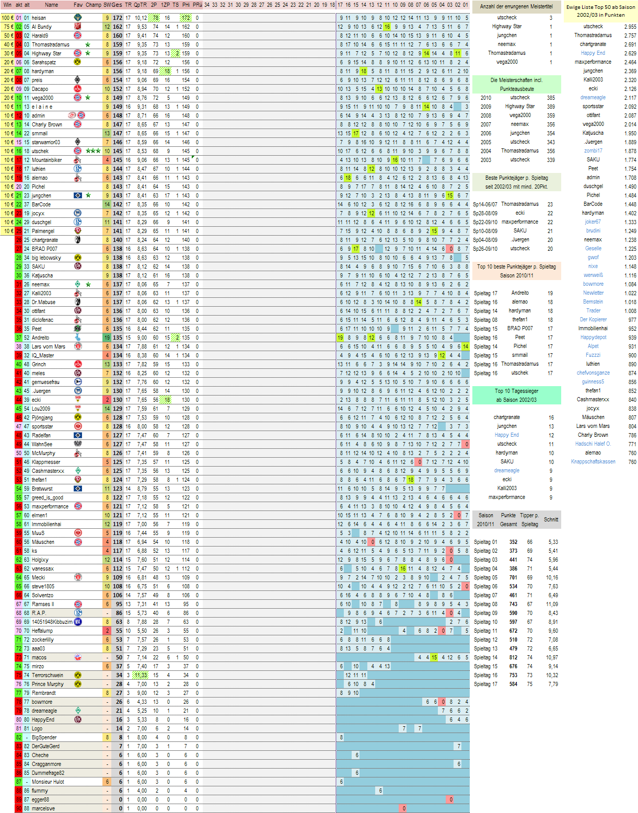The height and width of the screenshot is (813, 638).
Task: Click the Bayern Munich logo beside Harald9
Action: point(77,36)
